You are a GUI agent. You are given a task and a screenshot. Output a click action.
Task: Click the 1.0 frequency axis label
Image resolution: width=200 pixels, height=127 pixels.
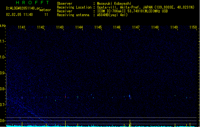[2, 57]
